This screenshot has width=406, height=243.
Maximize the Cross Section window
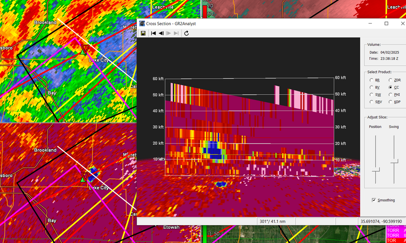[386, 24]
